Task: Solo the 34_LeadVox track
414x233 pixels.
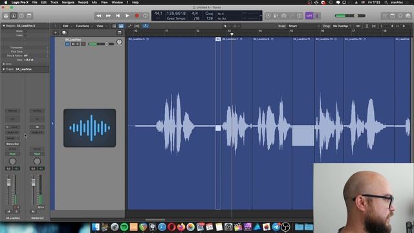Action: (x=78, y=44)
